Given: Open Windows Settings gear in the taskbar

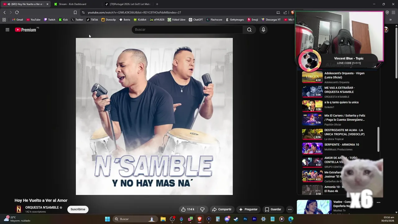Looking at the screenshot, I should [263, 219].
